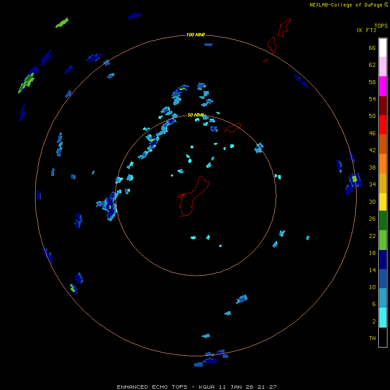Select the orange 42 kft legend swatch
Image resolution: width=390 pixels, height=390 pixels.
click(x=383, y=164)
